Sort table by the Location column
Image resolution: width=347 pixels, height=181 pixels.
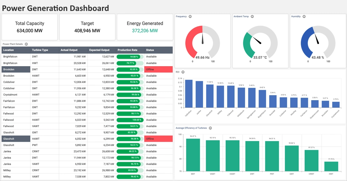9,50
